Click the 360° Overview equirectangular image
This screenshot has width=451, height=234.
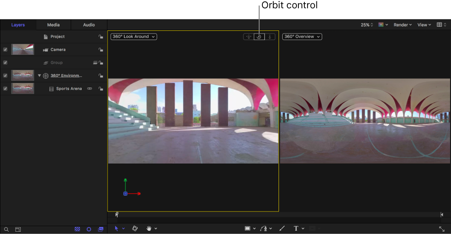click(x=365, y=121)
